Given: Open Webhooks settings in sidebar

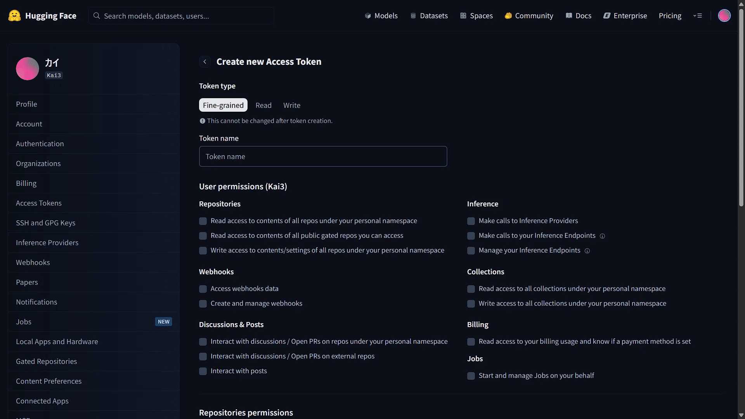Looking at the screenshot, I should point(94,262).
